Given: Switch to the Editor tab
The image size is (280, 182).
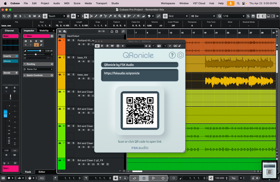Looking at the screenshot, I should pos(42,172).
